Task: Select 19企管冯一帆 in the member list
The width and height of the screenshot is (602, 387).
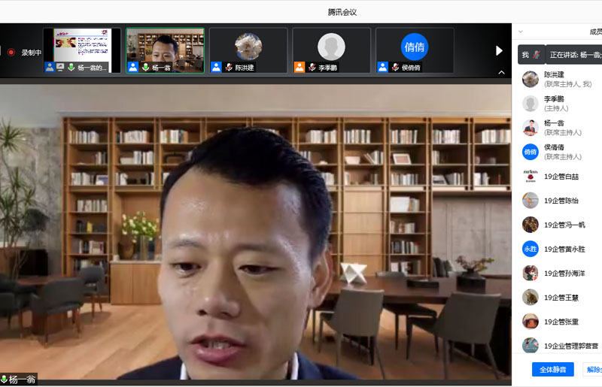Action: click(x=564, y=225)
